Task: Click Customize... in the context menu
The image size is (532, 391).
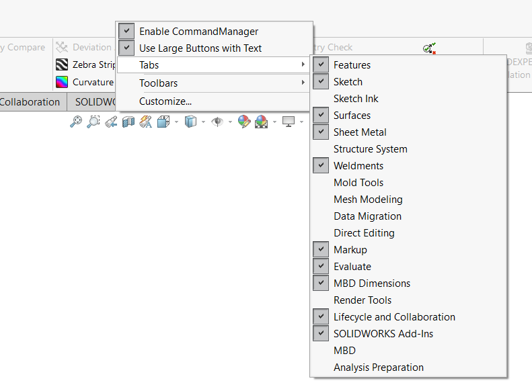Action: coord(165,101)
